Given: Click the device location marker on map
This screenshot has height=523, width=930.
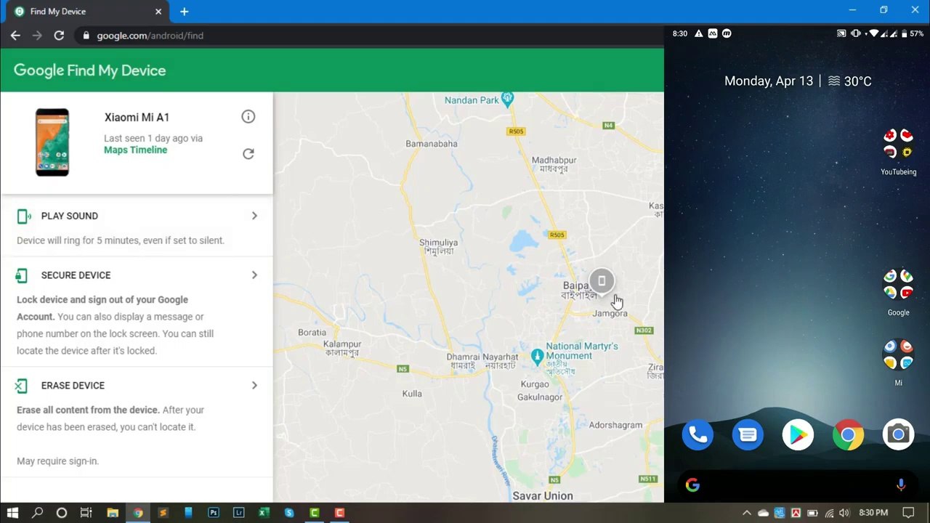Looking at the screenshot, I should point(602,281).
